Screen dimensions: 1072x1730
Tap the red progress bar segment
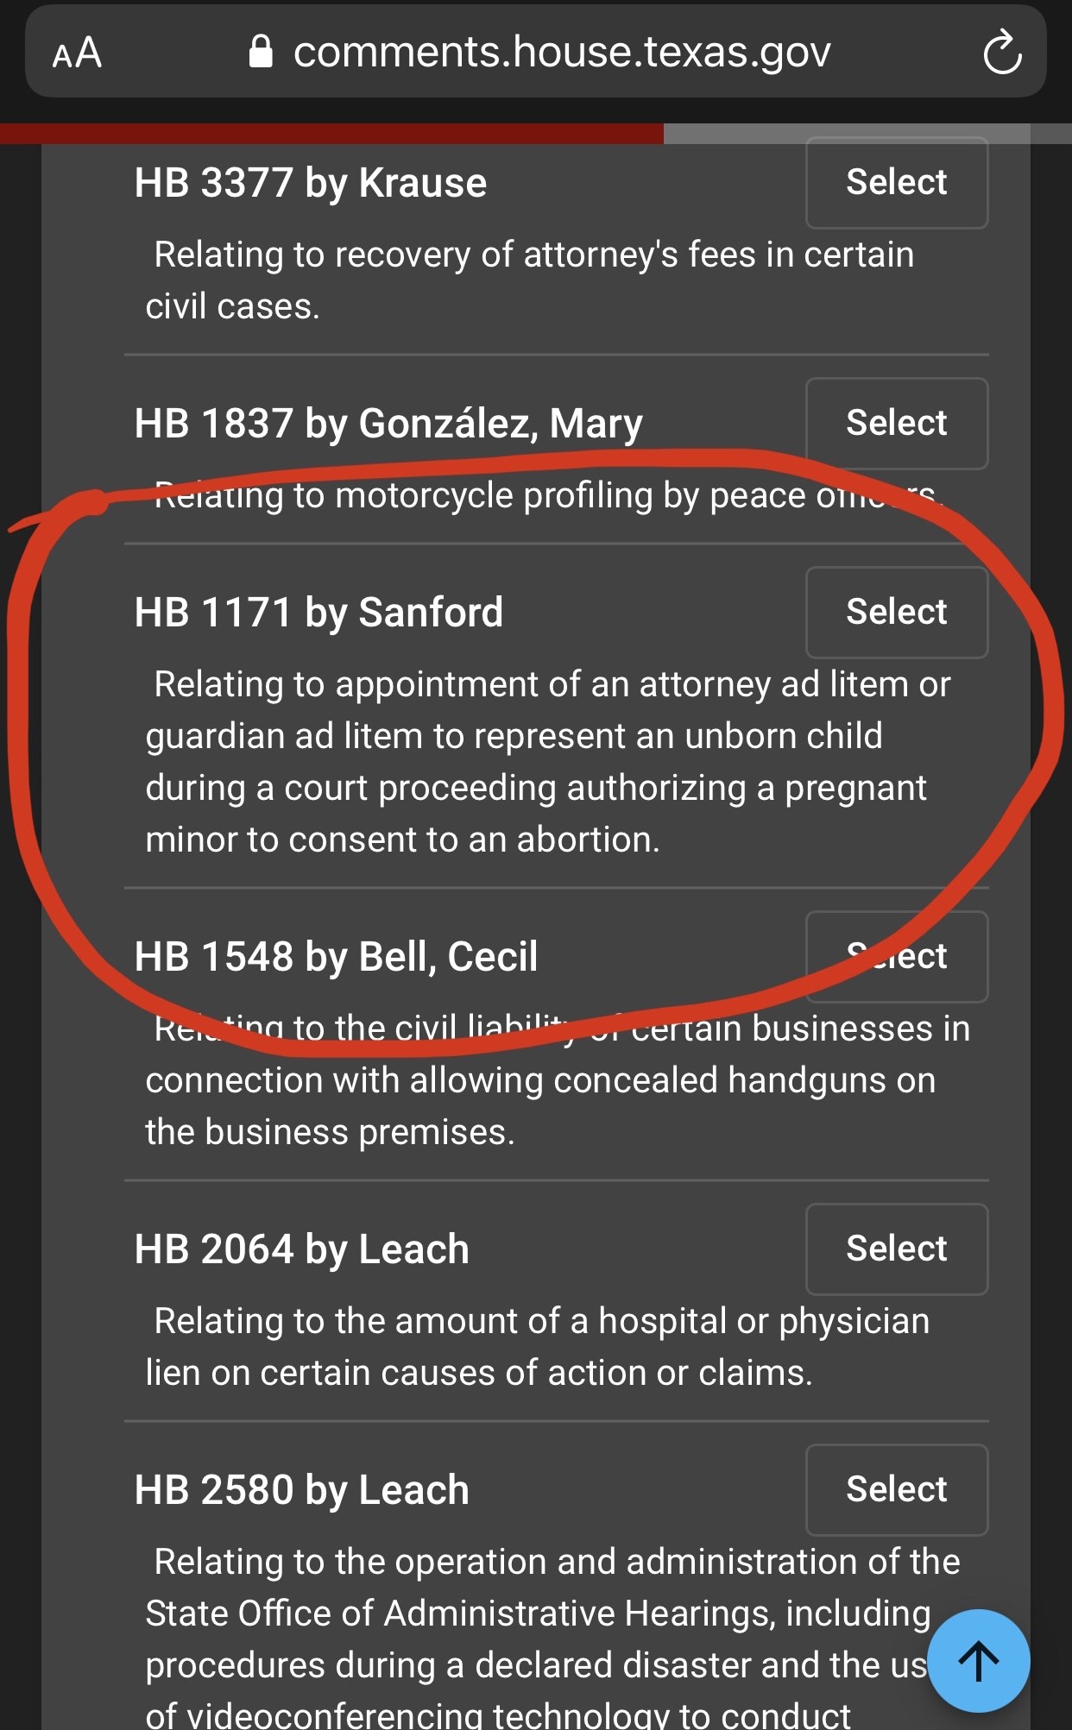331,133
